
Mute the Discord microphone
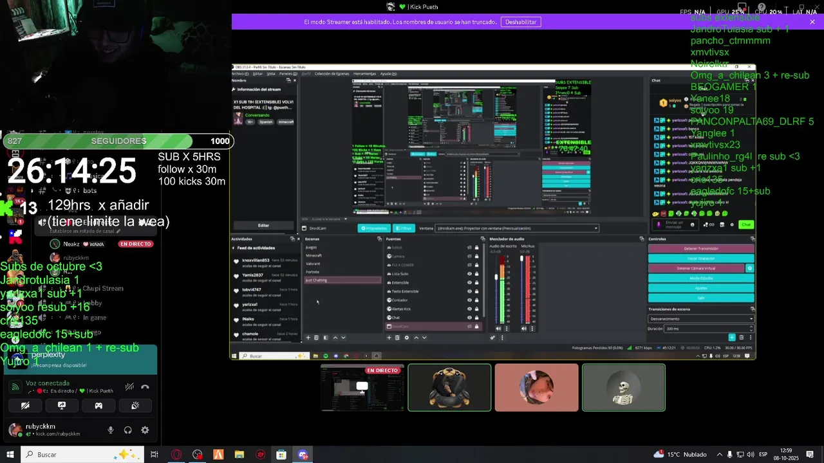(x=111, y=430)
